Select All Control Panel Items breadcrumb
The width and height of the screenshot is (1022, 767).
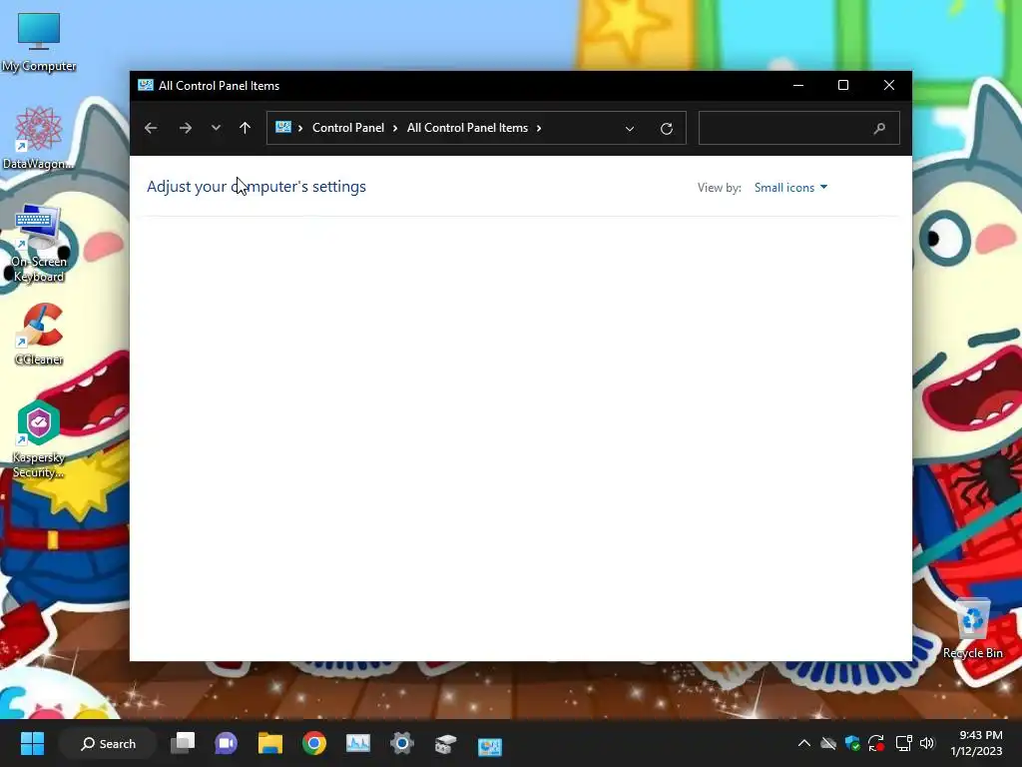tap(467, 128)
